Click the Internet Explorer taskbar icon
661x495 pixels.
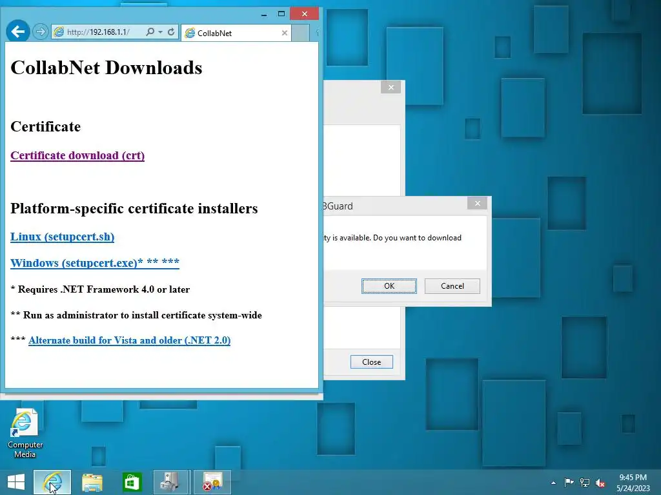[52, 482]
